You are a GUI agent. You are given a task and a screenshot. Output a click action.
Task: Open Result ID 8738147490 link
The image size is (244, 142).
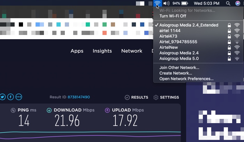pyautogui.click(x=78, y=97)
